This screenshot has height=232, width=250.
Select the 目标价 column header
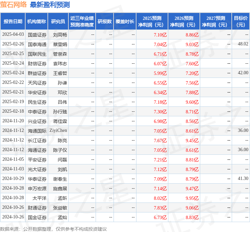point(241,22)
